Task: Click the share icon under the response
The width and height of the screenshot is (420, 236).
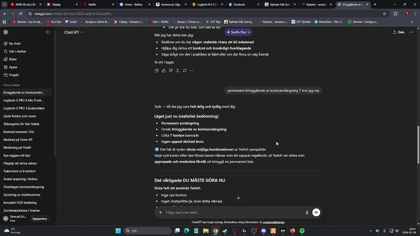Action: [178, 70]
